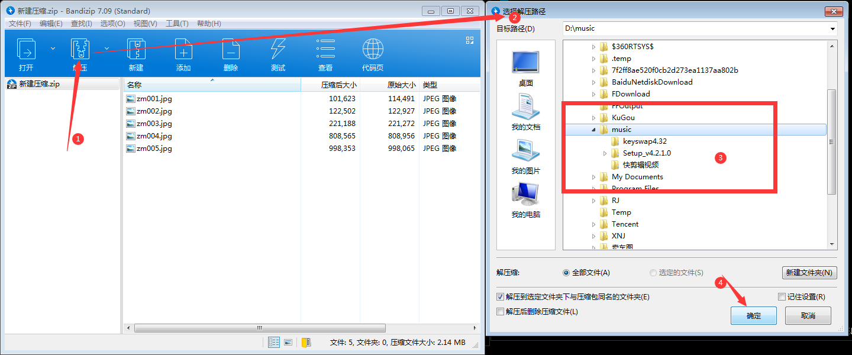Click the 新建文件夹(N) button
Screen dimensions: 852x355
(809, 273)
